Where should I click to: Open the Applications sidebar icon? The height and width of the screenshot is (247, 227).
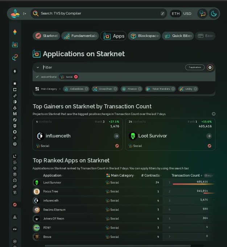tap(15, 45)
